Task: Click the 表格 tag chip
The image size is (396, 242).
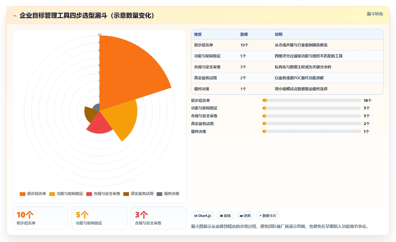Action: point(225,216)
